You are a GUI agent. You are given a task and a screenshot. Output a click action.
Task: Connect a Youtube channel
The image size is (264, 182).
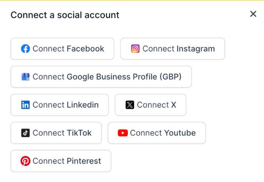tap(157, 133)
